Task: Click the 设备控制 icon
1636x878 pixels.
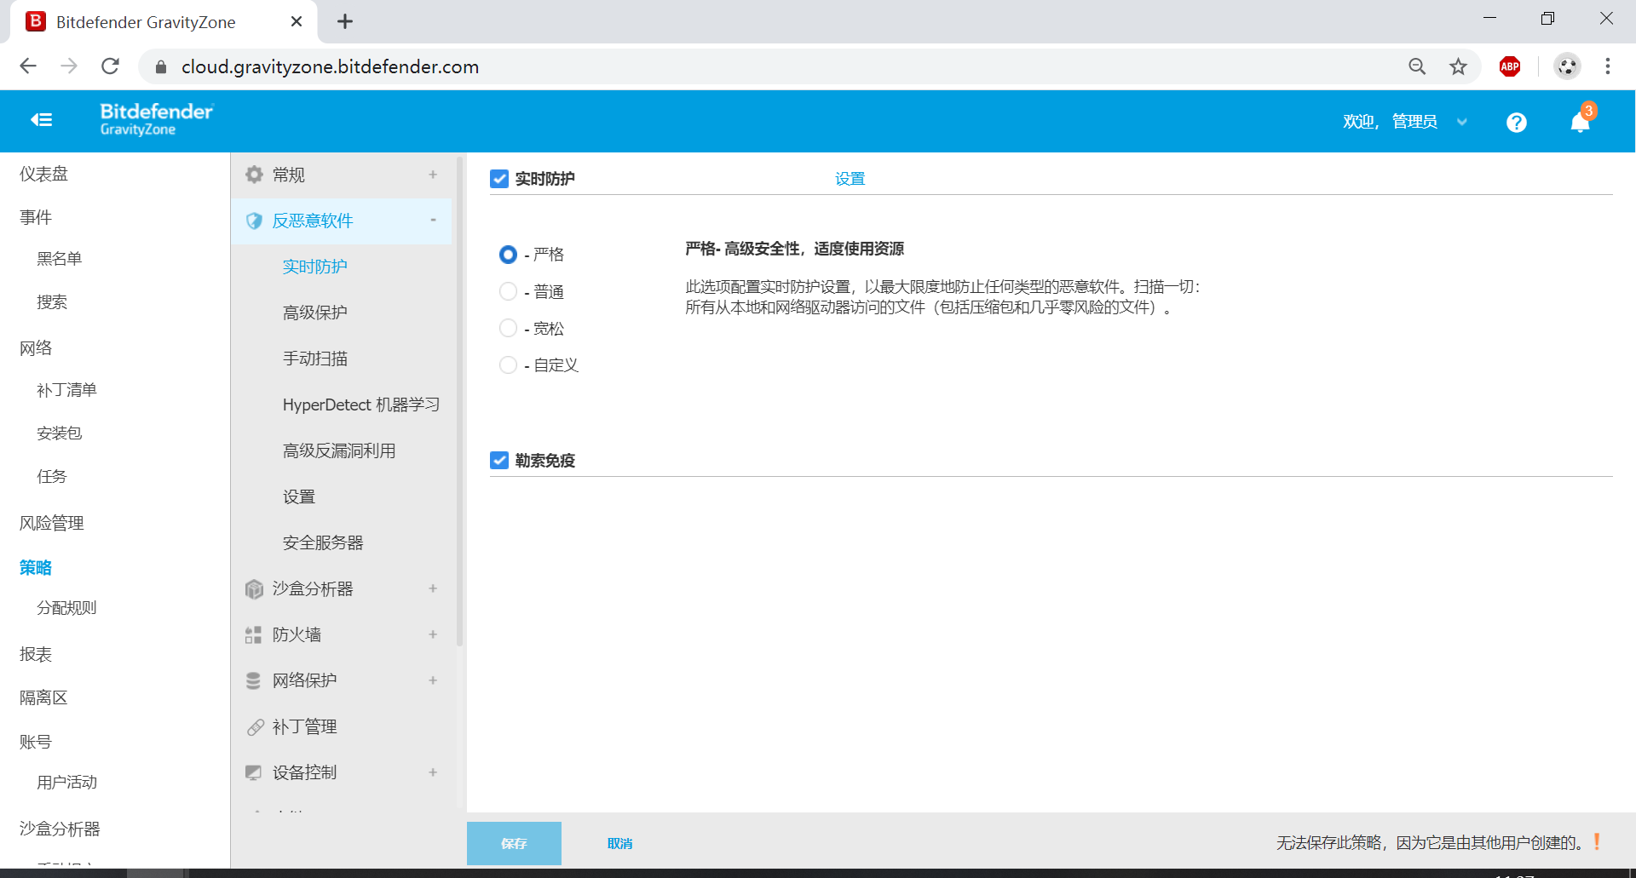Action: click(x=254, y=773)
